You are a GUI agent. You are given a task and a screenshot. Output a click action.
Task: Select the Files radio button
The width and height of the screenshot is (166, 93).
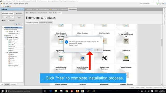pyautogui.click(x=2, y=21)
